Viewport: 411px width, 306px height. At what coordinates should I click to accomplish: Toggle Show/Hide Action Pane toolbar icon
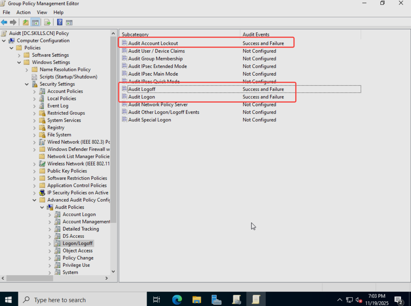tap(69, 22)
